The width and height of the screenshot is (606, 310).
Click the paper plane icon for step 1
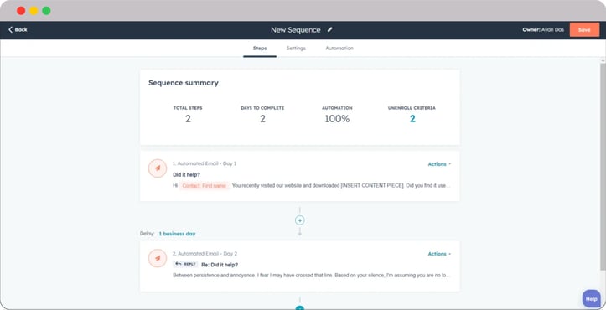[158, 168]
